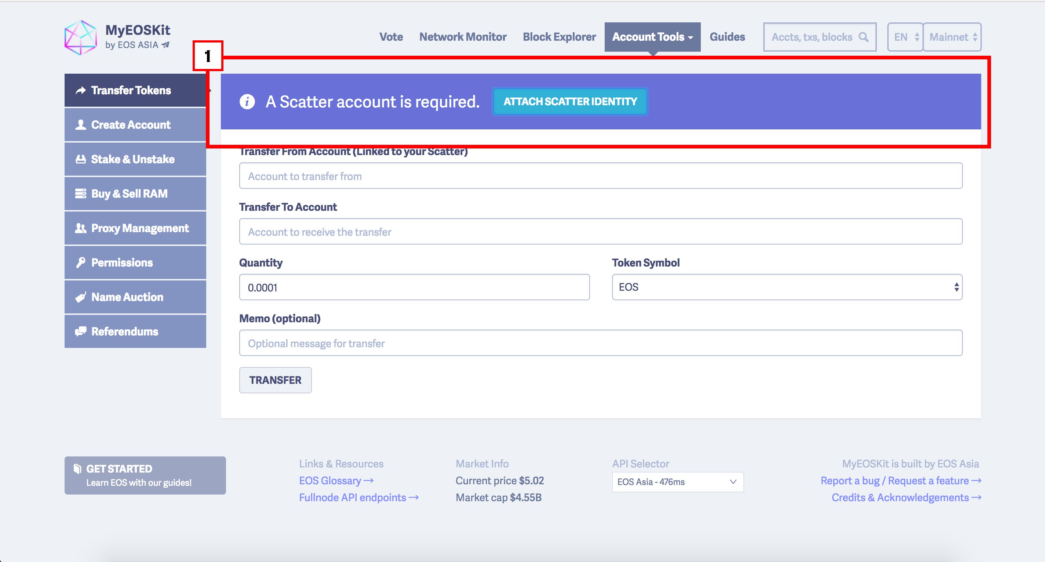The image size is (1045, 562).
Task: Open the EN language selector
Action: (905, 37)
